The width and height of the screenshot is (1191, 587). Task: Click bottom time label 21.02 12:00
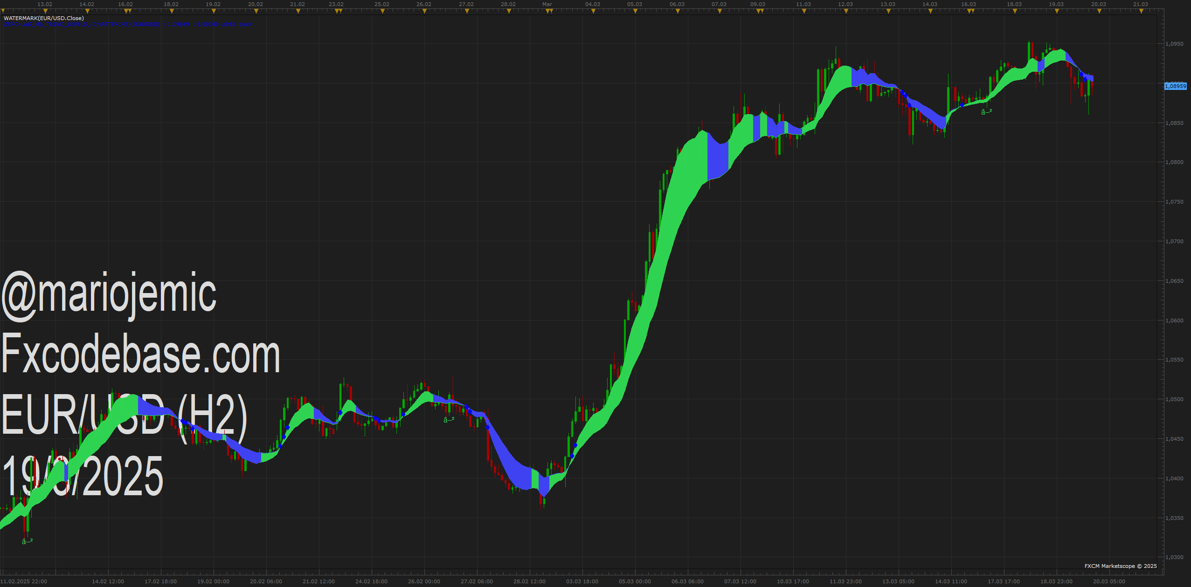pyautogui.click(x=319, y=581)
